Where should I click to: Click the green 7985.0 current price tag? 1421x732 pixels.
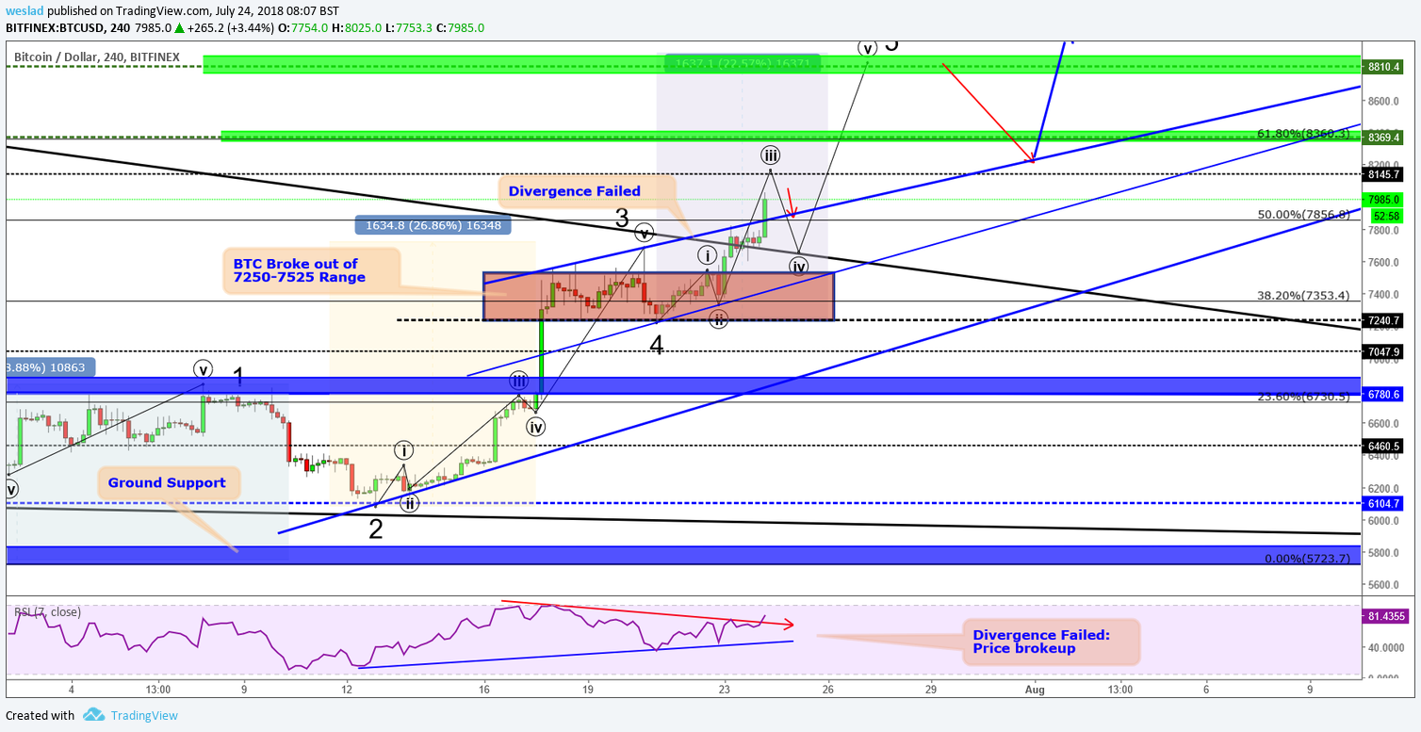tap(1384, 200)
